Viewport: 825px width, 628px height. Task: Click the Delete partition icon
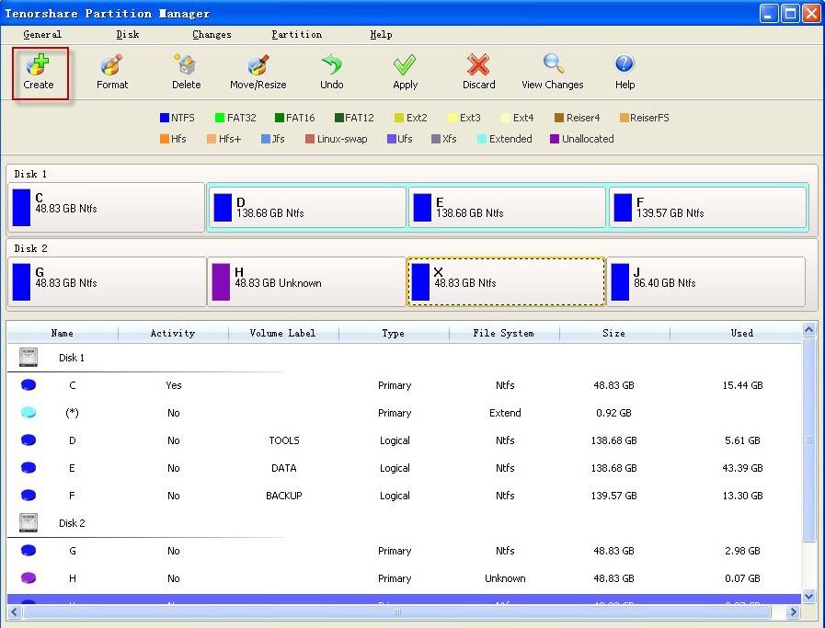pyautogui.click(x=186, y=64)
